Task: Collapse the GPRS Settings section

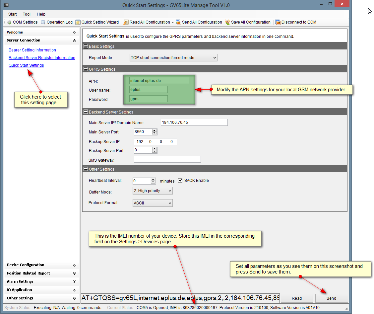Action: point(86,69)
